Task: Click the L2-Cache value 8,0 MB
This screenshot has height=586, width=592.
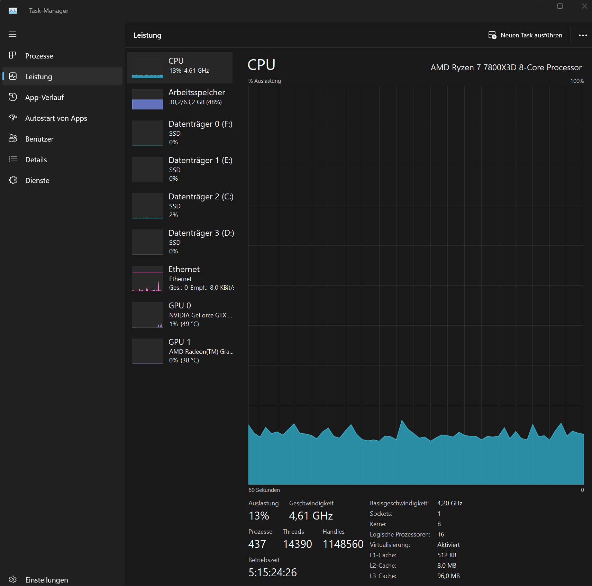Action: (447, 566)
